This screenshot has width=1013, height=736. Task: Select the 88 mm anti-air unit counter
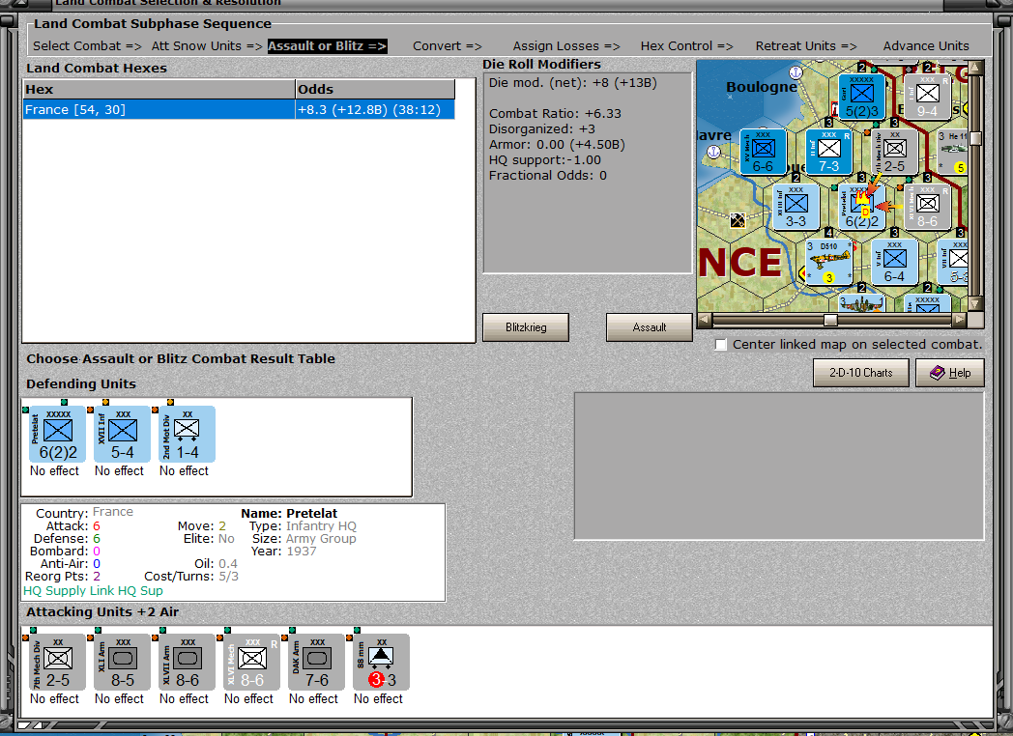pos(381,662)
